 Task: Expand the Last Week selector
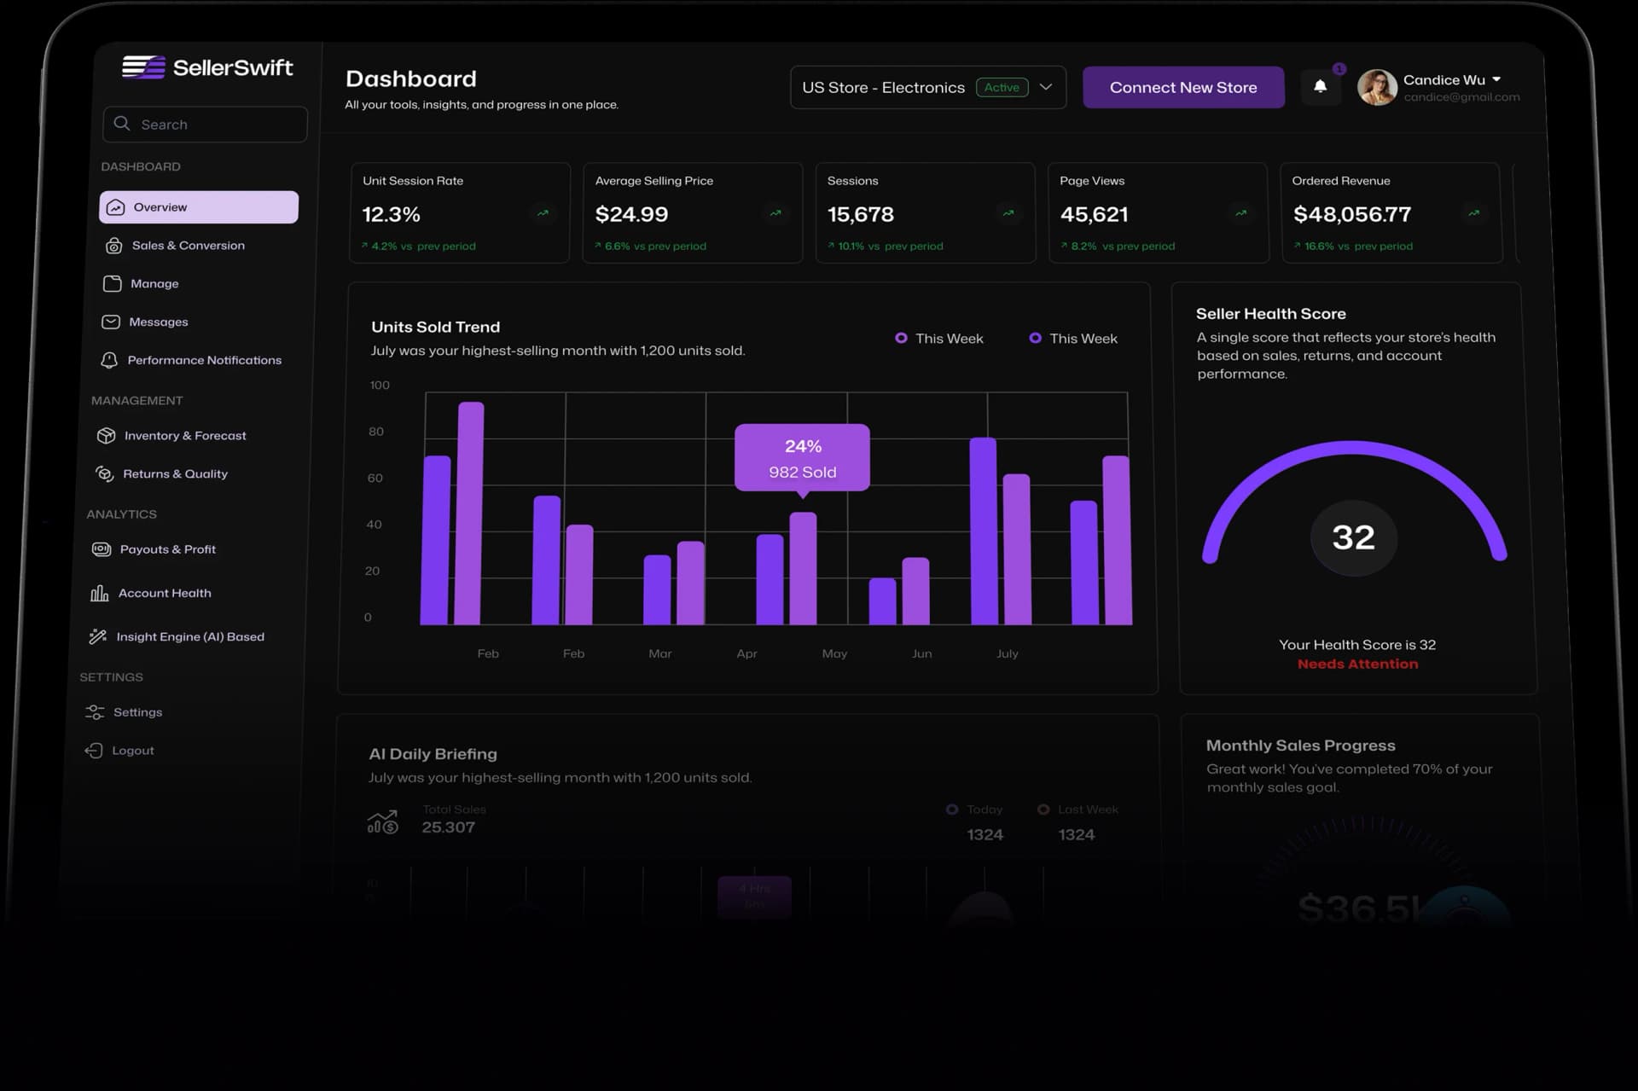1044,809
